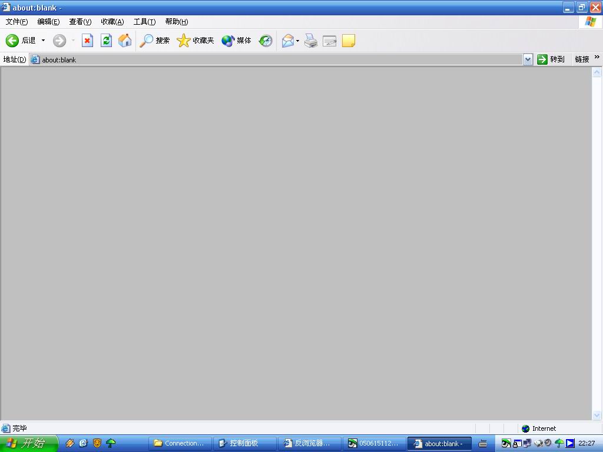Expand the toolbar overflow chevron next to 链接
603x452 pixels.
(597, 57)
